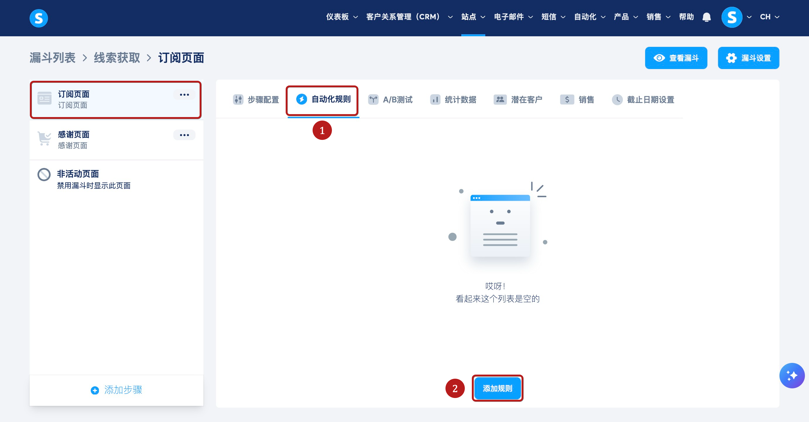Open options menu for 感谢页面 step
Image resolution: width=809 pixels, height=422 pixels.
coord(184,135)
